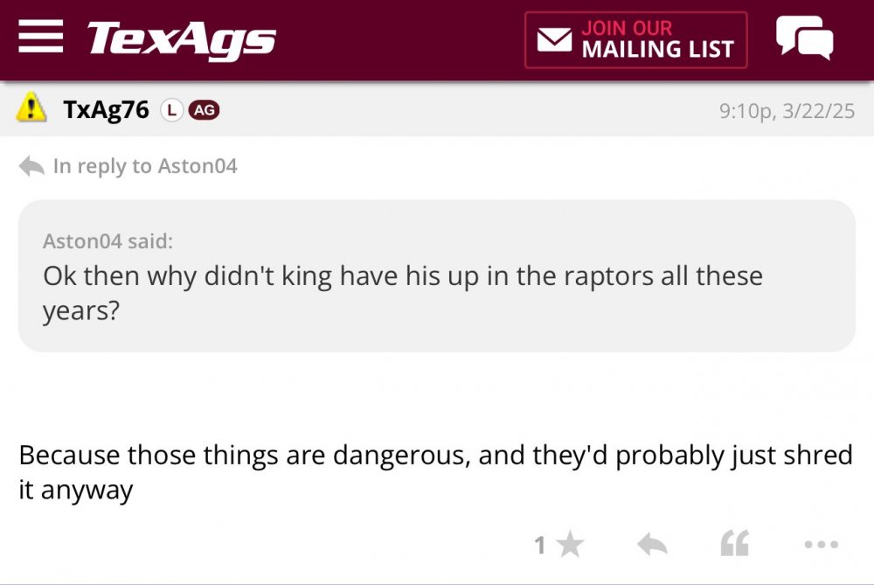Expand more options via the ellipsis
The height and width of the screenshot is (585, 874).
tap(821, 546)
